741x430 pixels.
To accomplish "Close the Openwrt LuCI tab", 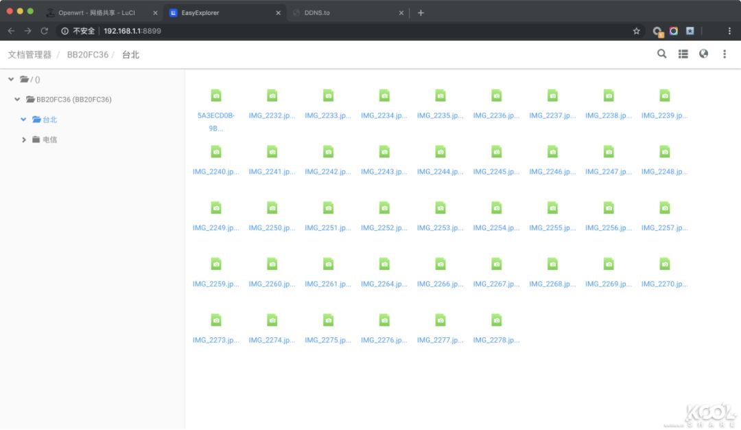I will click(155, 13).
